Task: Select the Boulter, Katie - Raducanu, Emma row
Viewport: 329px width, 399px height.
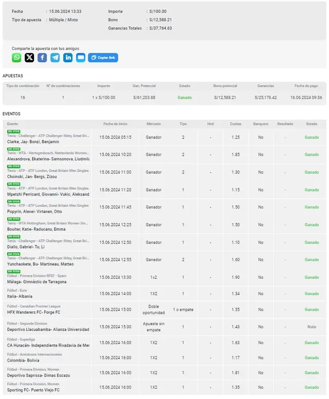Action: [x=32, y=230]
